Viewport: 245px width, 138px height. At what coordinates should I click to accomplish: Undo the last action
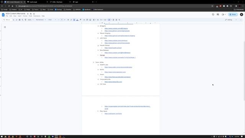(13, 20)
